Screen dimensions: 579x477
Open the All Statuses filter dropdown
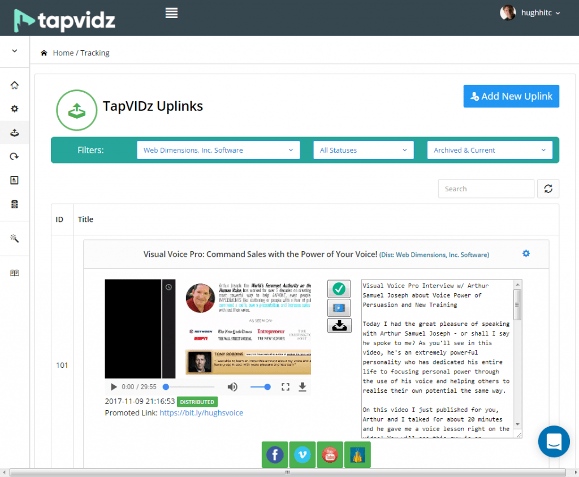[x=364, y=150]
